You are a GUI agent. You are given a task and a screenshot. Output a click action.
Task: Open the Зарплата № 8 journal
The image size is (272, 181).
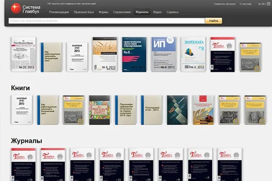point(193,54)
